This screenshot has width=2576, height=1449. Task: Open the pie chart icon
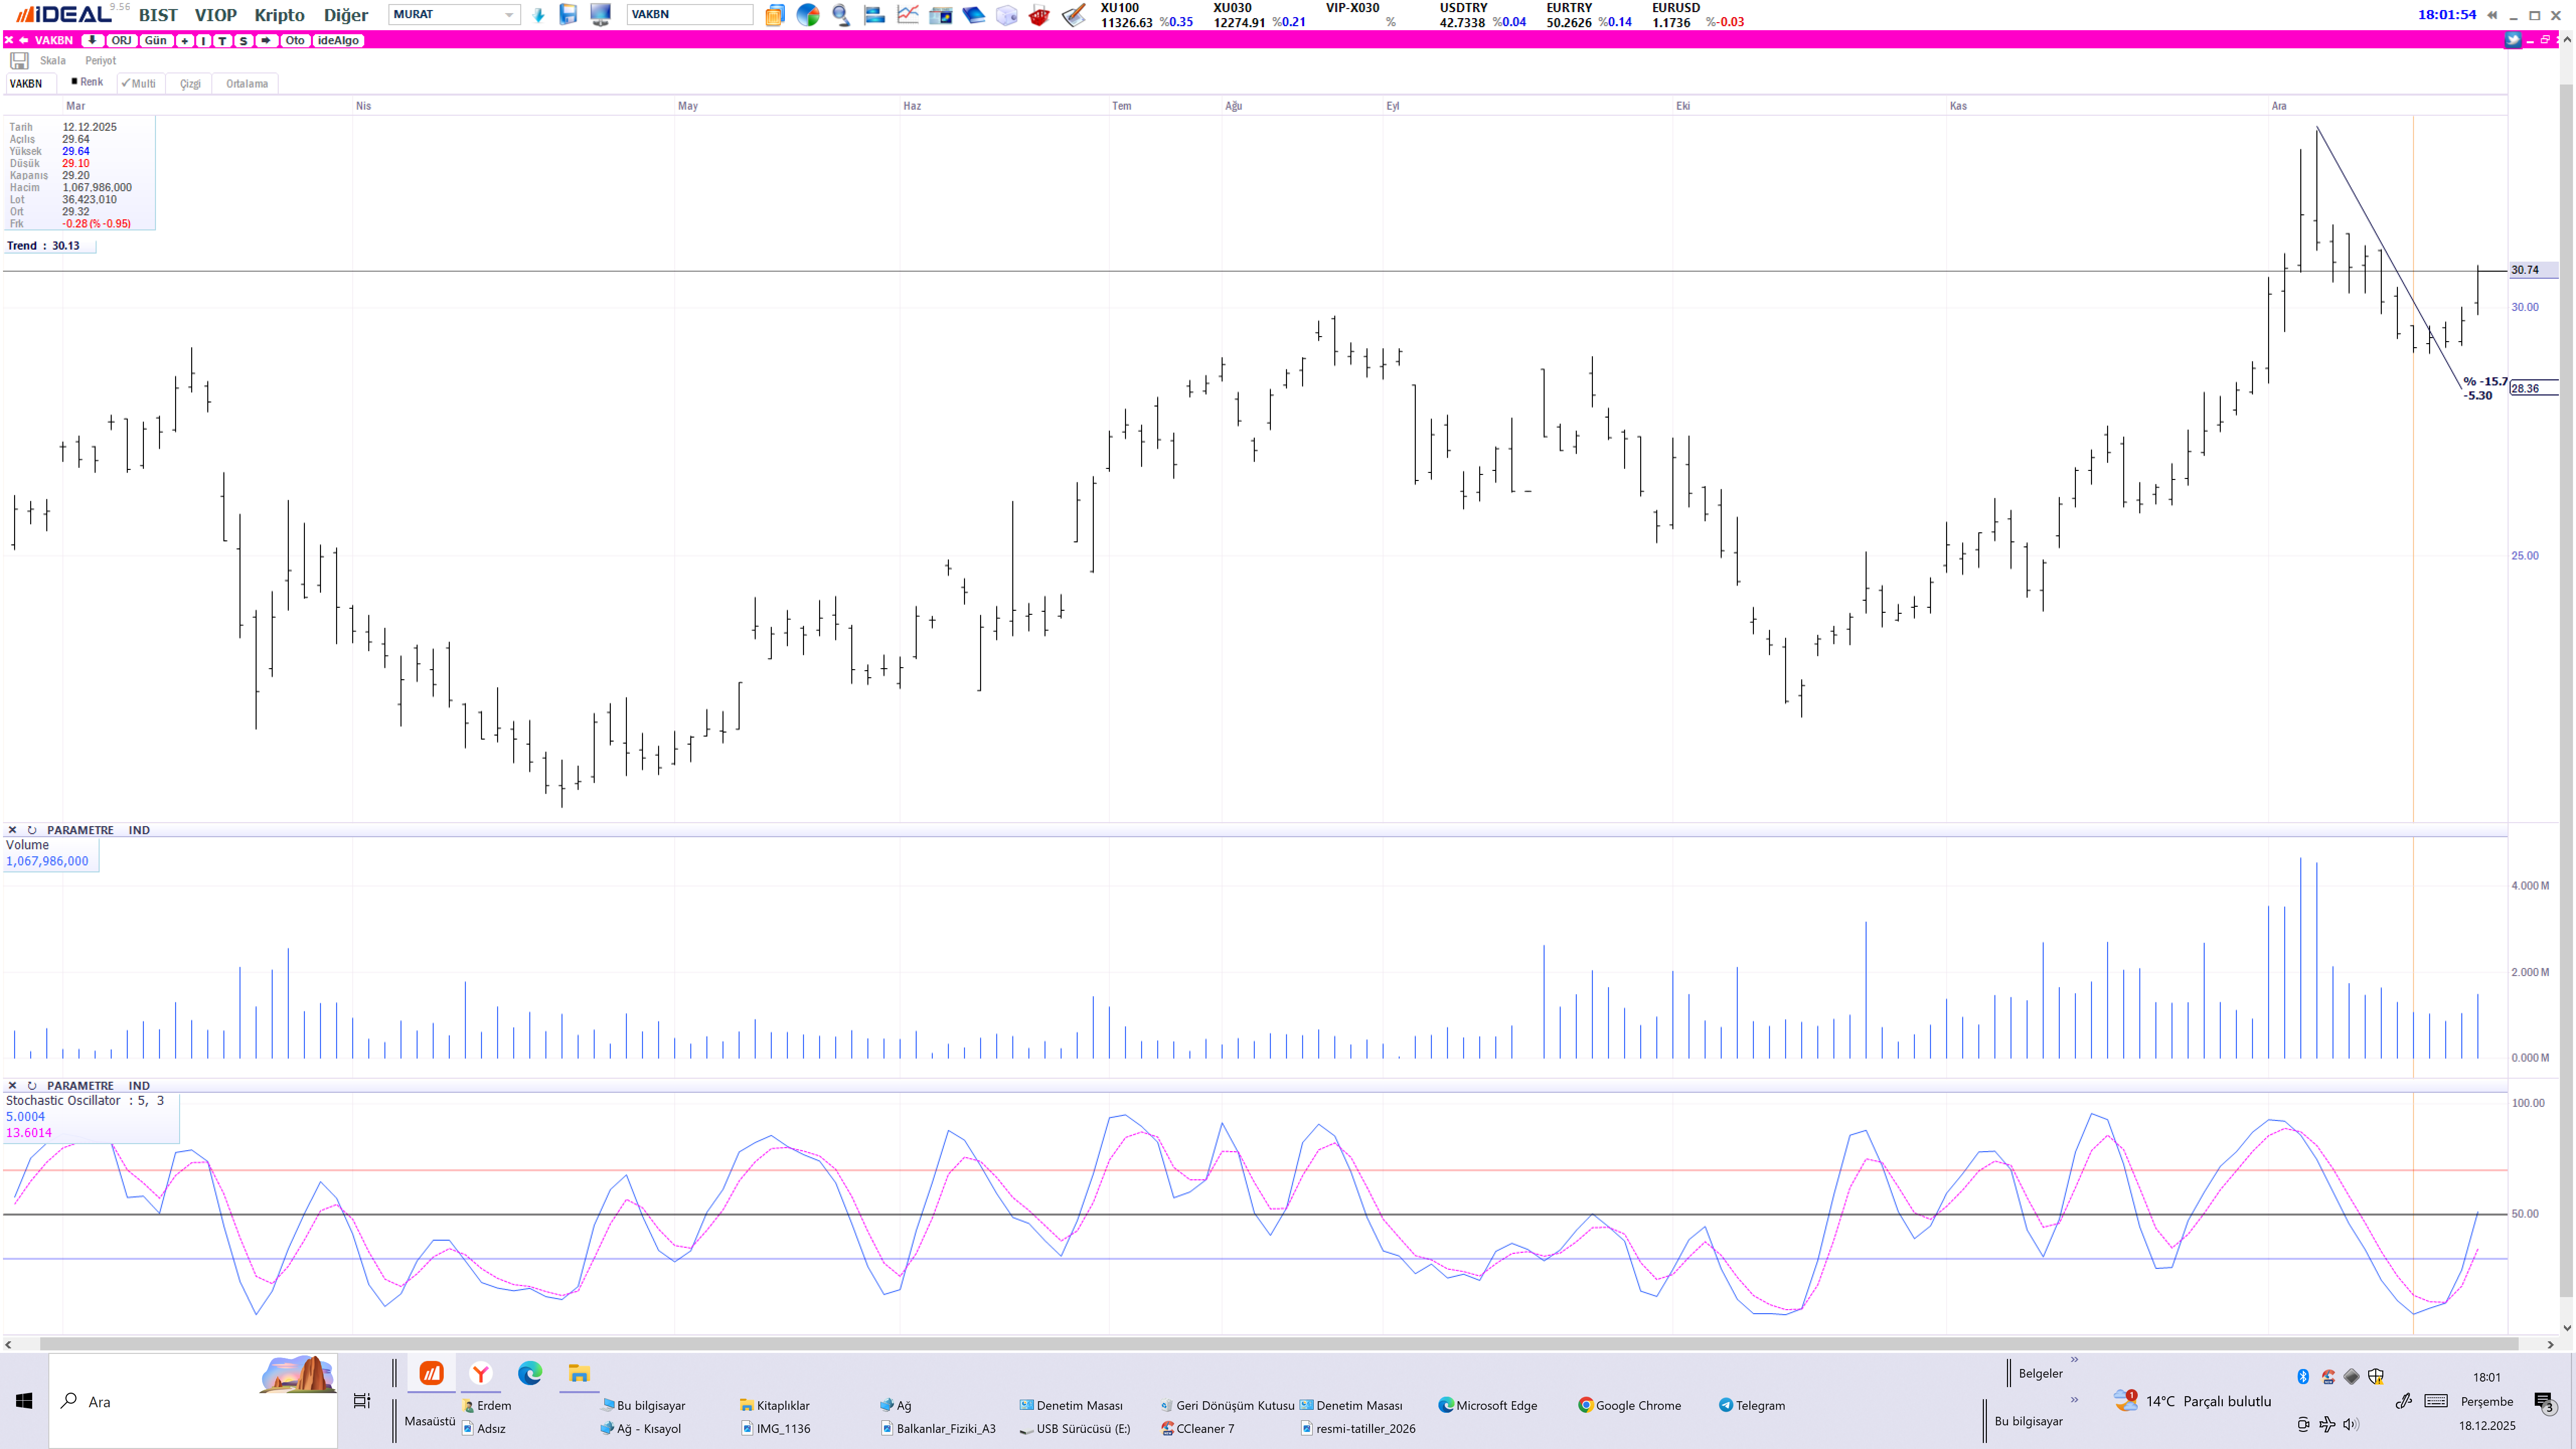(x=808, y=15)
